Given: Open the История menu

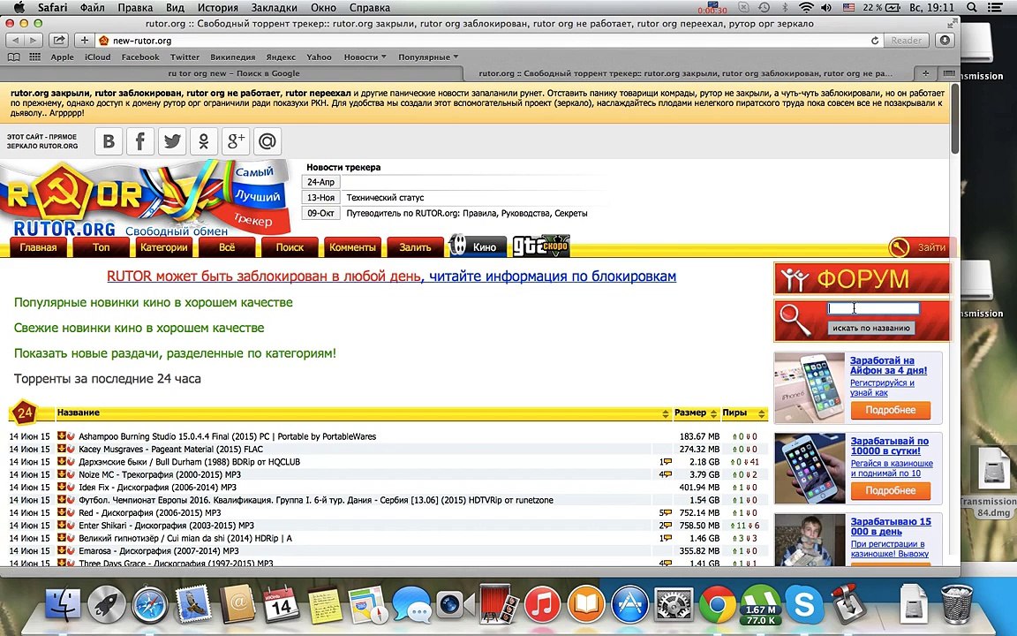Looking at the screenshot, I should [217, 8].
